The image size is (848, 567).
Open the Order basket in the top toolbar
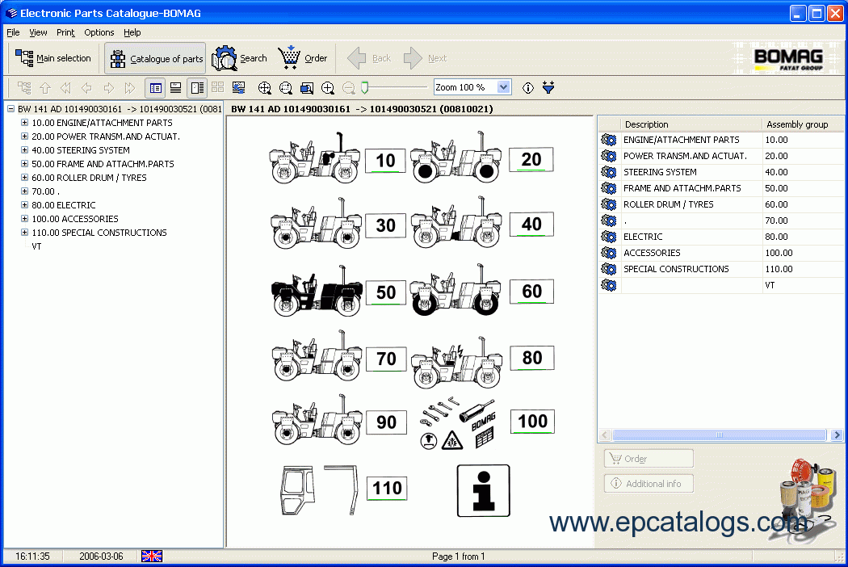303,58
